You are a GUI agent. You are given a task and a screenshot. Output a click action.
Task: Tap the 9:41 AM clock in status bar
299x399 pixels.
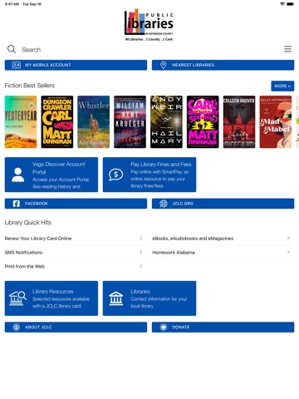point(12,4)
